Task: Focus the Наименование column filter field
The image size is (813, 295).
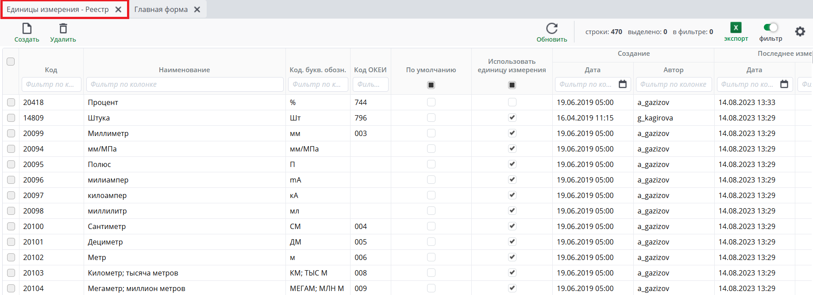Action: coord(185,84)
